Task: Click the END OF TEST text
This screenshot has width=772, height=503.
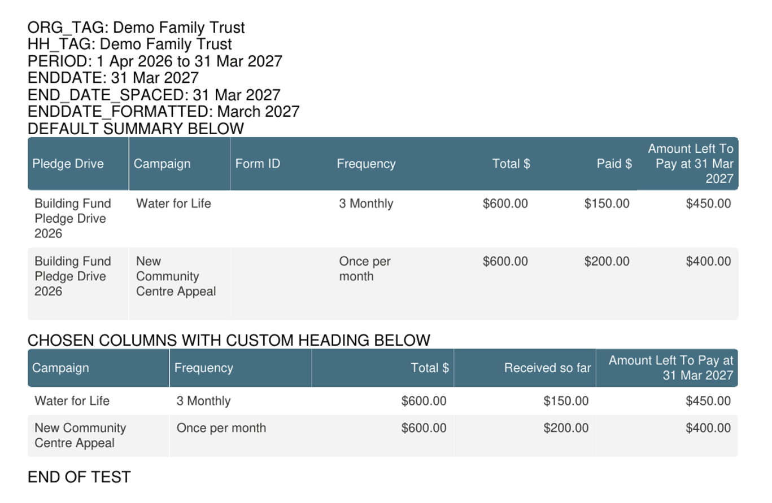Action: 79,476
